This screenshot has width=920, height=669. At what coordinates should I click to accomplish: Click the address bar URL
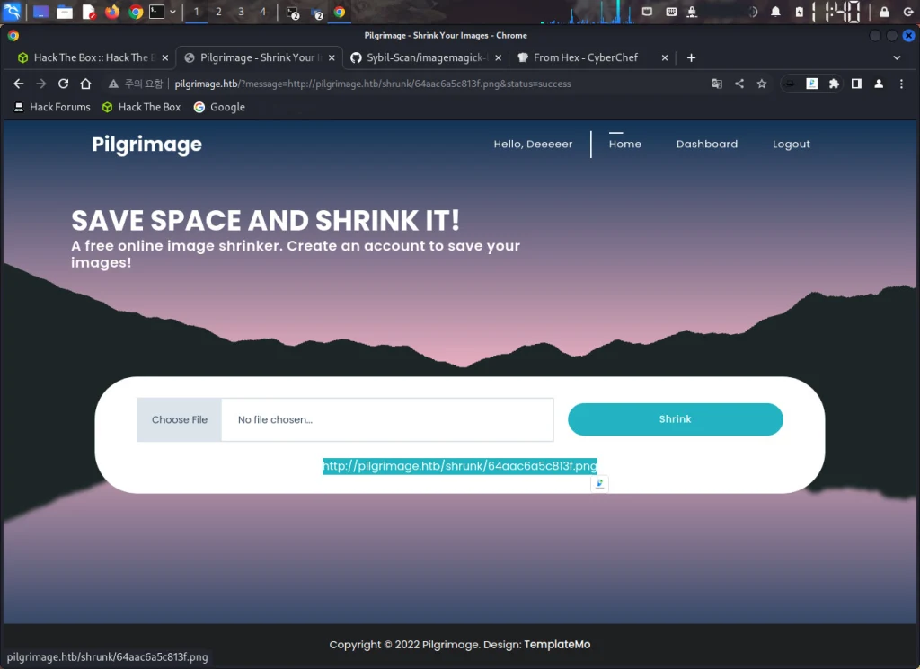tap(373, 84)
